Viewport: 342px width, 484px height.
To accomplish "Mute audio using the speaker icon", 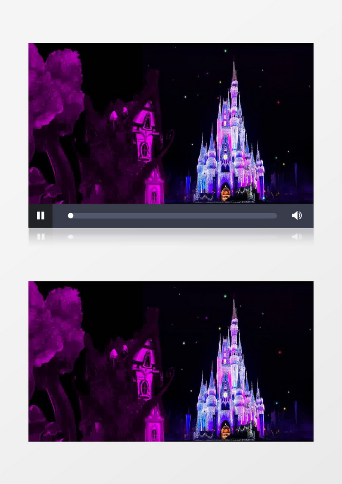I will (x=297, y=215).
